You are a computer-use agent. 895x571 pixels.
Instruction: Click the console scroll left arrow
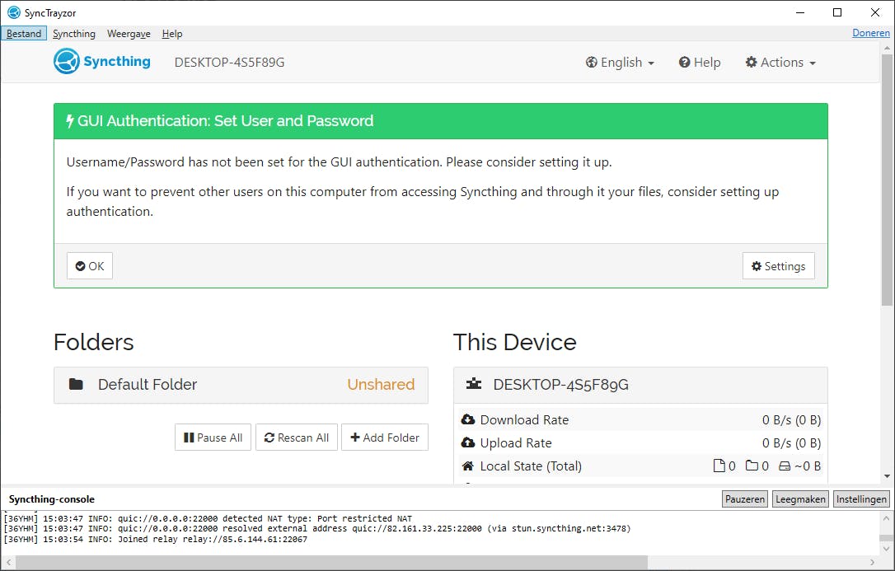point(8,562)
